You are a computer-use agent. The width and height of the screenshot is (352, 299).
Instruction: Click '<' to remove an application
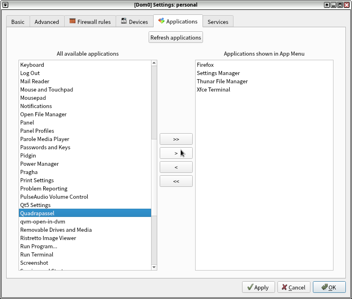(176, 167)
